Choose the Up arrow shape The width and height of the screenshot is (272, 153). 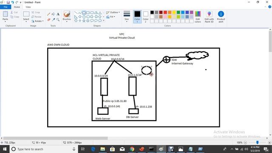[x=100, y=17]
